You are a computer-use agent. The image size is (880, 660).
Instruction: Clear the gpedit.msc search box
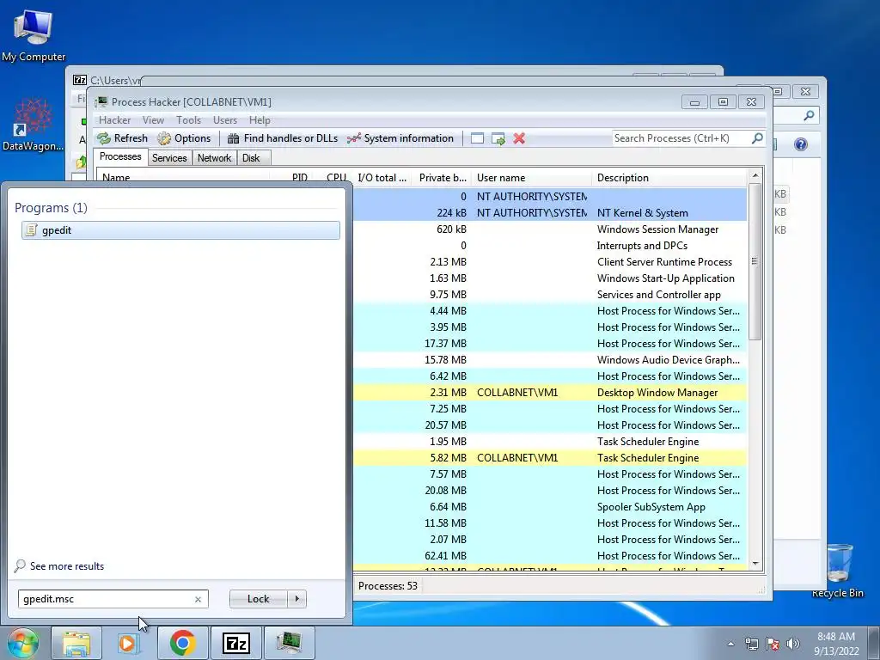[x=199, y=599]
